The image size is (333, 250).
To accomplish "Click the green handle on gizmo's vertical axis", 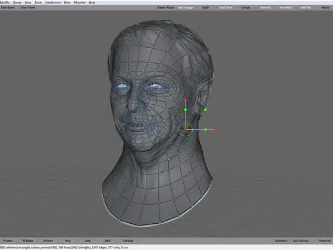I will [x=186, y=110].
